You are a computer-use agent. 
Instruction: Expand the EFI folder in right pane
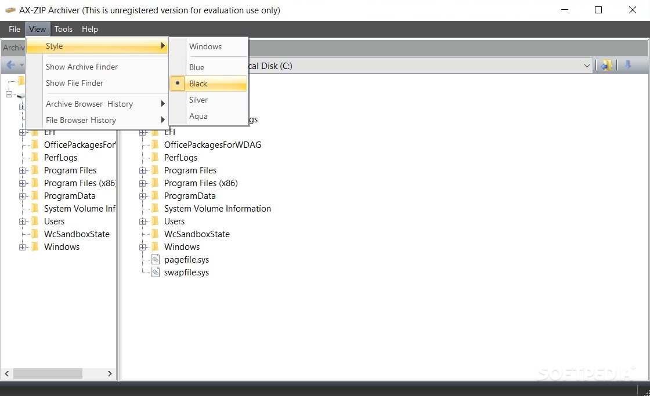tap(142, 133)
